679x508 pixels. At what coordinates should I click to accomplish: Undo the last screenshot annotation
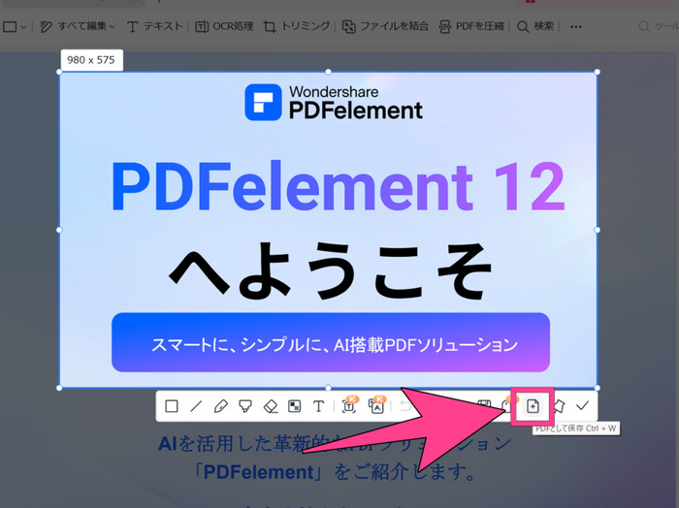coord(405,406)
